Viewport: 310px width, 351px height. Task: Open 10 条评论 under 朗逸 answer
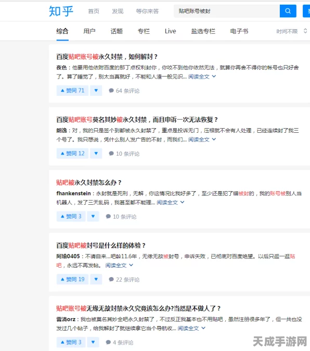pos(124,154)
